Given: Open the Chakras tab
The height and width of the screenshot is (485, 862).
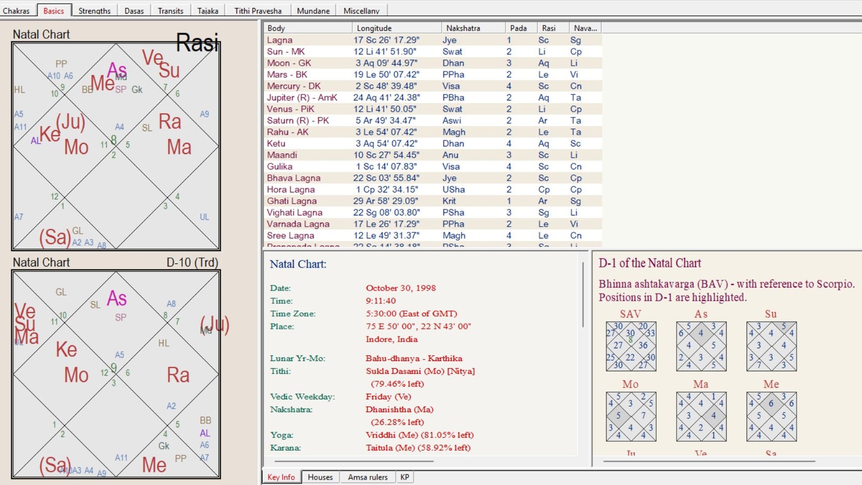Looking at the screenshot, I should pos(16,11).
